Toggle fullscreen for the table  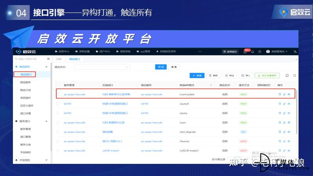pyautogui.click(x=295, y=75)
